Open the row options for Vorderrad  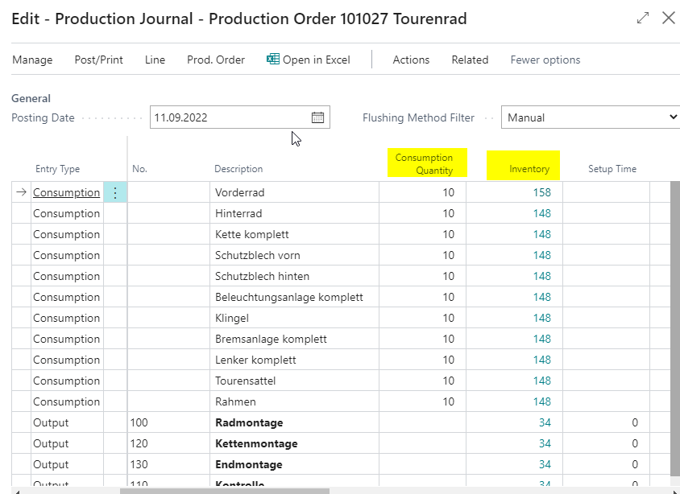pyautogui.click(x=115, y=192)
